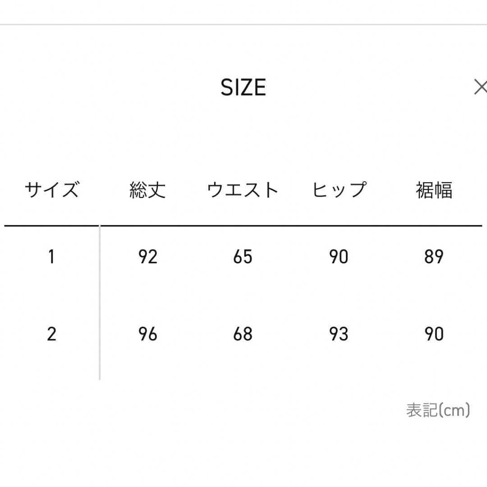Select the ヒップ column header

coord(339,189)
